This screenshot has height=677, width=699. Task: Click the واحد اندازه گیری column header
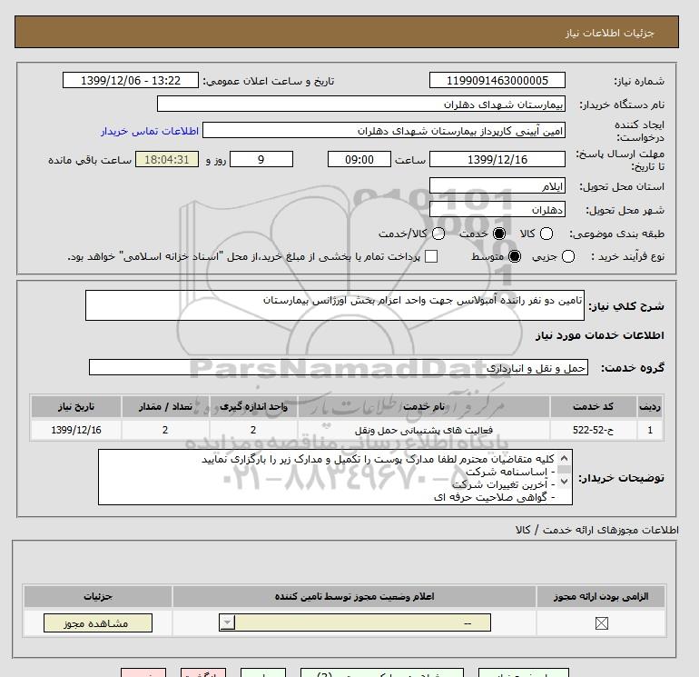pyautogui.click(x=253, y=406)
